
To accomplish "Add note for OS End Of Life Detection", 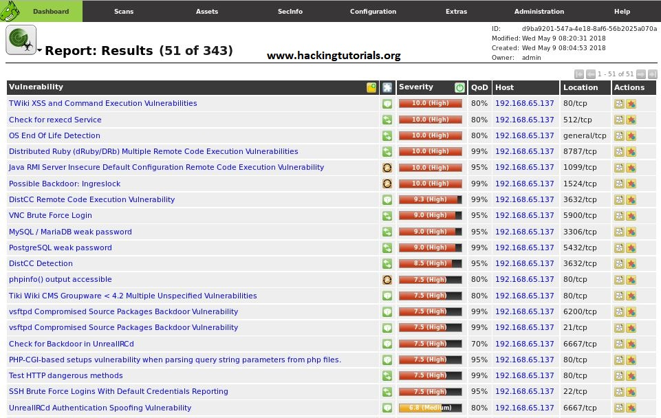I will coord(619,135).
